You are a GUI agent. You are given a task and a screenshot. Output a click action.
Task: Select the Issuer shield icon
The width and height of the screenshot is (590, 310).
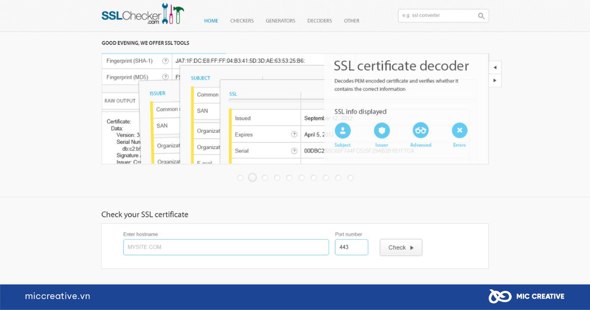pos(382,130)
